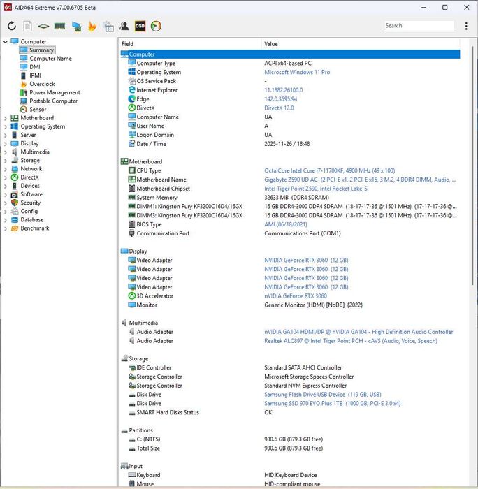
Task: Expand the Operating System tree node
Action: click(6, 126)
